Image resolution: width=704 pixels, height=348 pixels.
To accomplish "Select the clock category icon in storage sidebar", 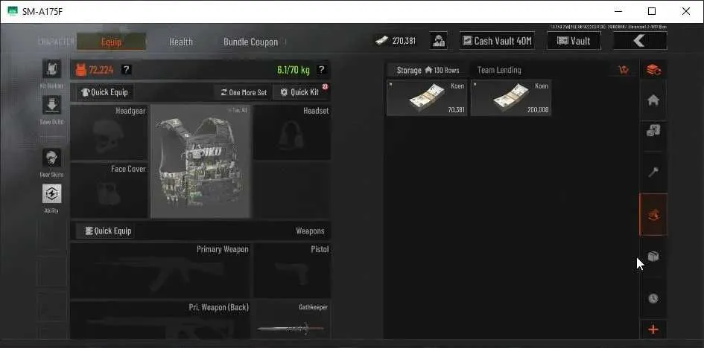I will [x=653, y=298].
